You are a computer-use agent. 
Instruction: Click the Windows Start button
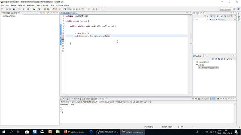click(x=4, y=132)
